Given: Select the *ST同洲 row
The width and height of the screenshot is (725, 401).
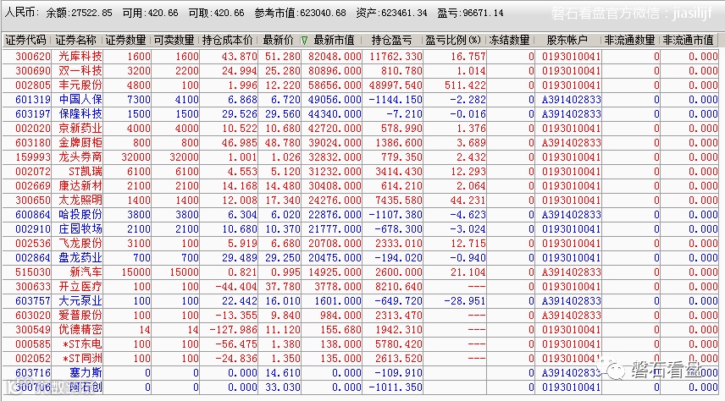Looking at the screenshot, I should click(x=360, y=358).
